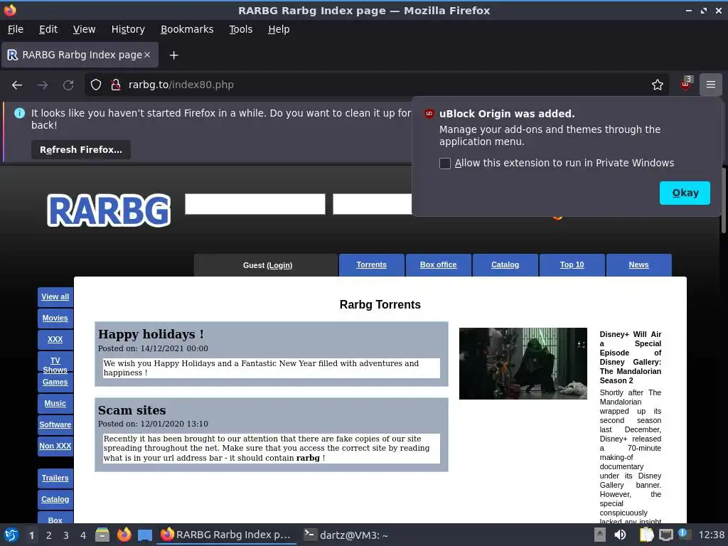The width and height of the screenshot is (728, 546).
Task: Open the View menu
Action: coord(84,29)
